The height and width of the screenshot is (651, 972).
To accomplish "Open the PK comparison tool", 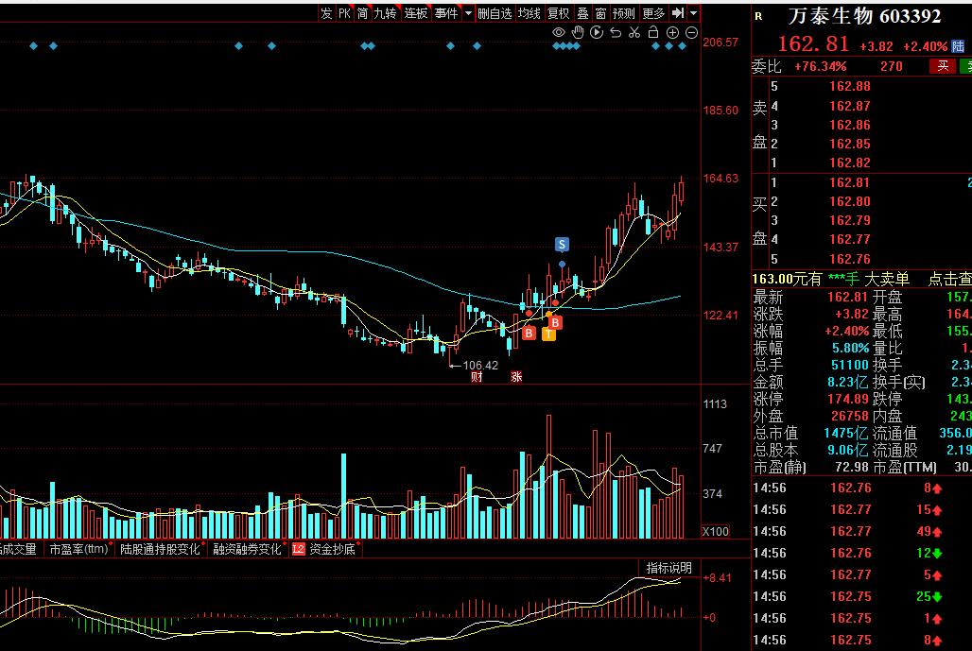I will coord(345,13).
